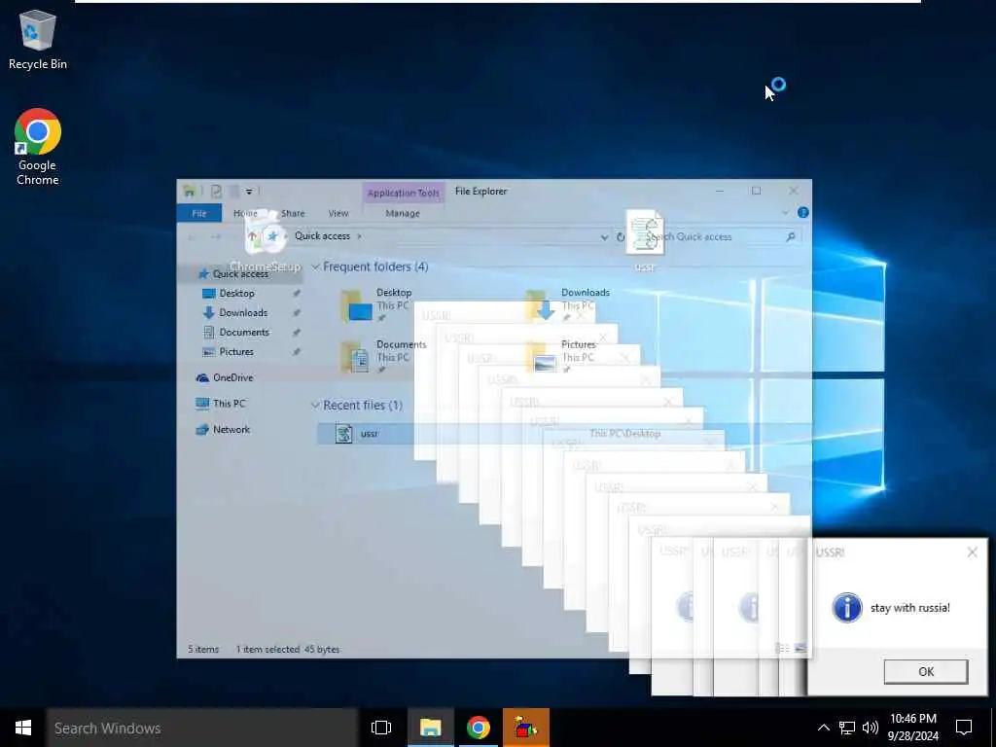Viewport: 996px width, 747px height.
Task: Click the Search Quick access field
Action: click(x=717, y=237)
